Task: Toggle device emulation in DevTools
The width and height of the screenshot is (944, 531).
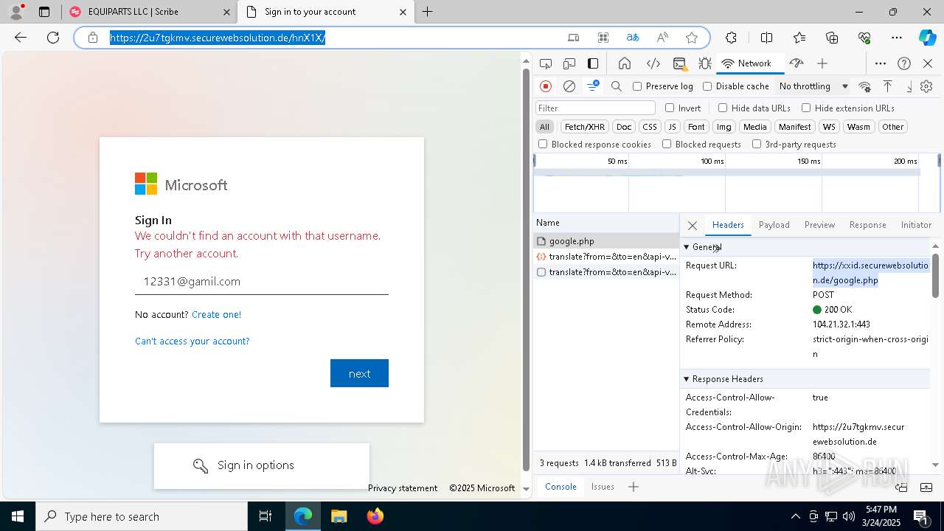Action: [569, 63]
